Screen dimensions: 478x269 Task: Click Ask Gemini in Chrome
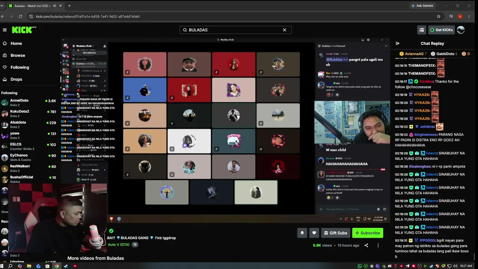[x=422, y=6]
